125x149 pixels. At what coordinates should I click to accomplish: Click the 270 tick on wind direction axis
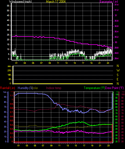tap(10, 71)
